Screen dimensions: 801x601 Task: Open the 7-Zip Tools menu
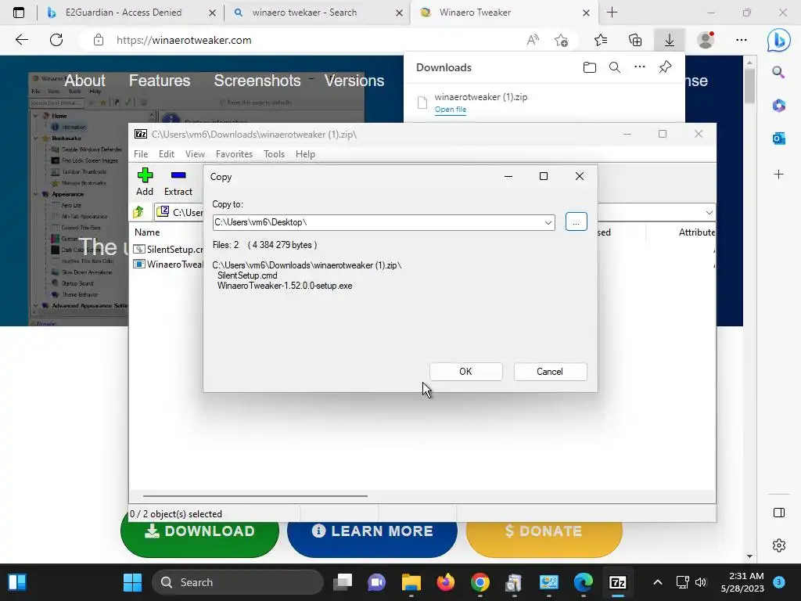coord(274,154)
